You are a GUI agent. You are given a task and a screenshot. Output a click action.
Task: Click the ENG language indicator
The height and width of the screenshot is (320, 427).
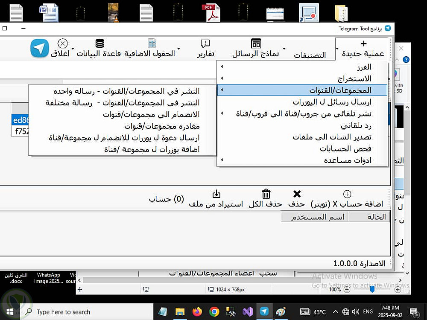368,312
